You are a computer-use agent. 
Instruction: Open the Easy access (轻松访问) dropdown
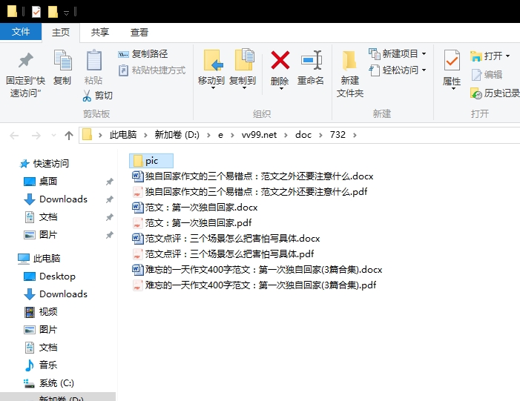[x=398, y=70]
